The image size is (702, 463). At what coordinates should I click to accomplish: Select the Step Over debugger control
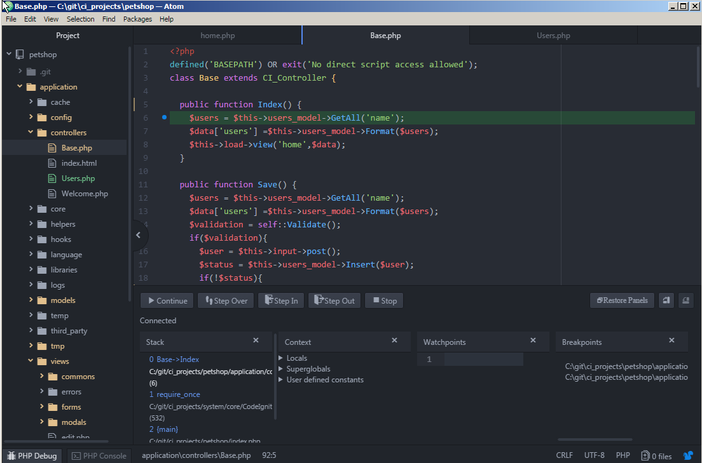pos(225,300)
